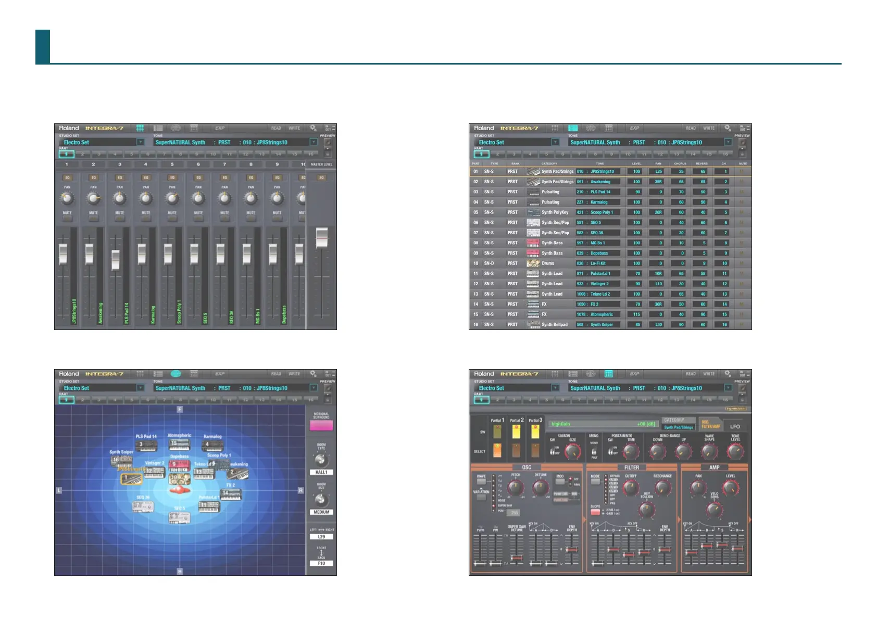Click the PLS Pad 14 keyboard icon
Image resolution: width=877 pixels, height=620 pixels.
[x=146, y=446]
